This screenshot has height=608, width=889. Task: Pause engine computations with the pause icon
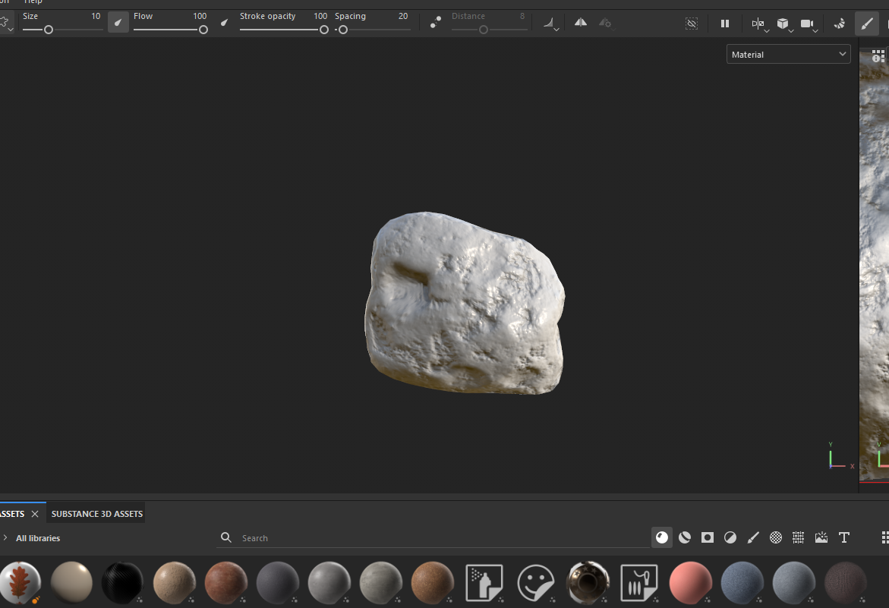724,24
